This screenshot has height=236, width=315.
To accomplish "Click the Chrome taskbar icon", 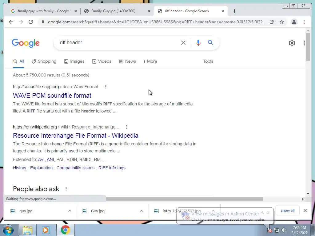I will pos(65,230).
